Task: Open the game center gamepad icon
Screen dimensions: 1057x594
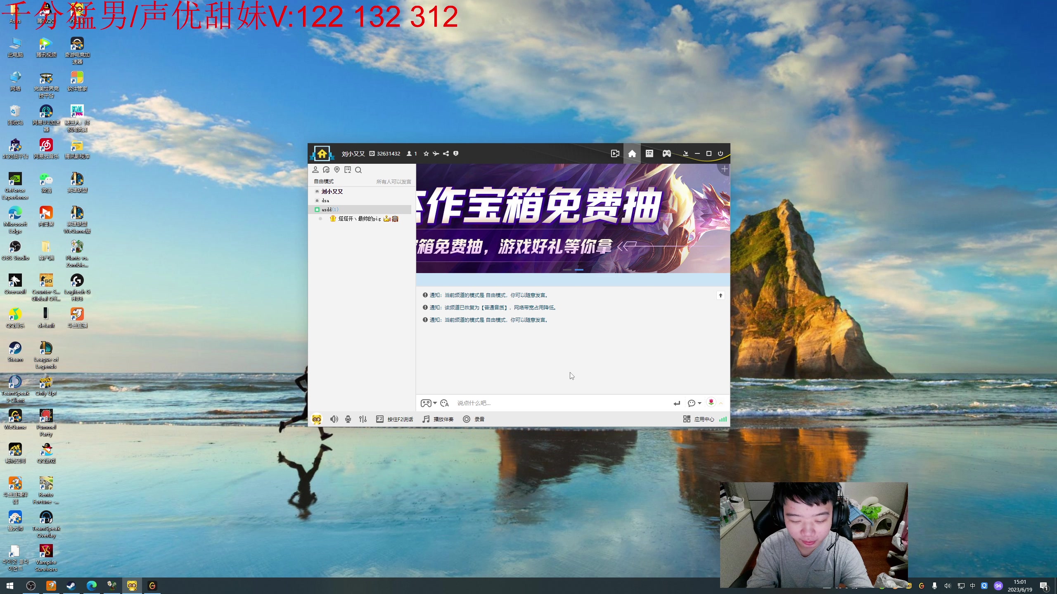Action: 667,153
